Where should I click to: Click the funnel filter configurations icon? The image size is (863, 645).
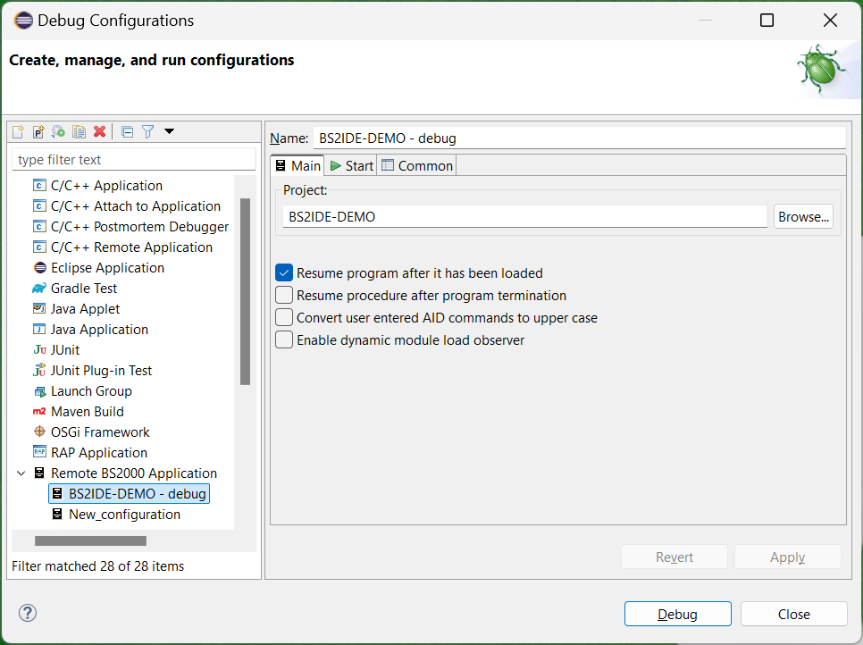[x=148, y=132]
